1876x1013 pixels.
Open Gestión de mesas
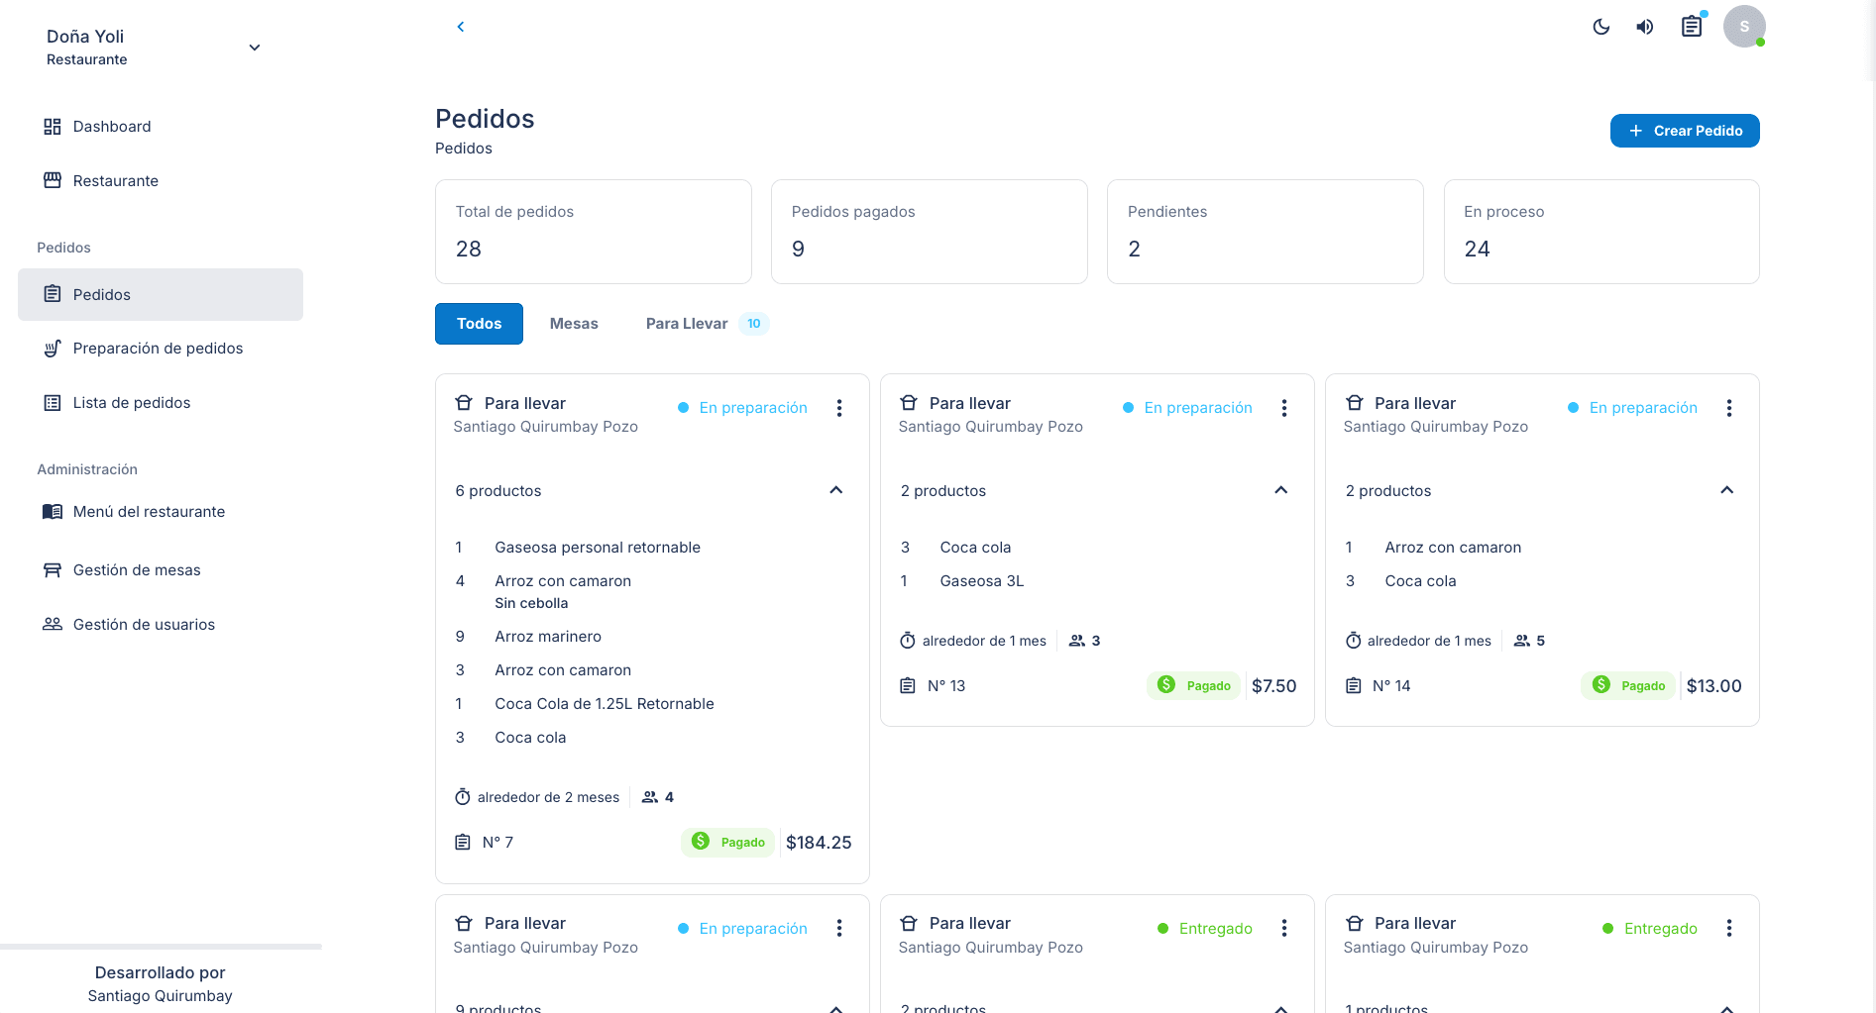[x=136, y=569]
